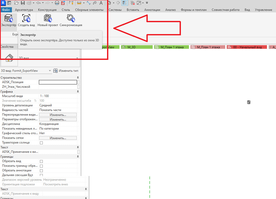
Task: Toggle the Thin Lines icon
Action: coord(125,3)
